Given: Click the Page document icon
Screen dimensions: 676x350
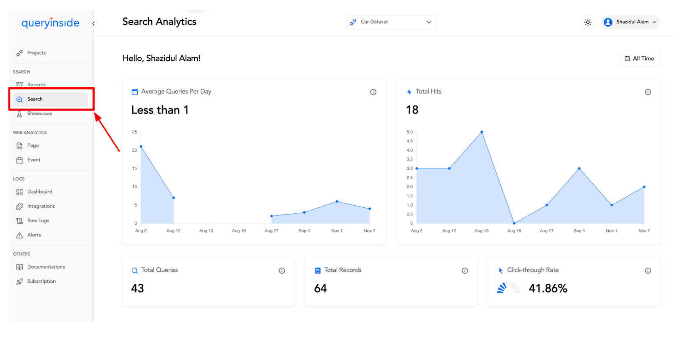Looking at the screenshot, I should tap(19, 146).
